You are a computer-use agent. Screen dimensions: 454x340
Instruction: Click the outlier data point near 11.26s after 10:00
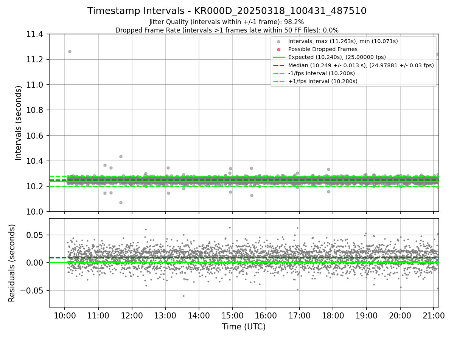point(70,51)
